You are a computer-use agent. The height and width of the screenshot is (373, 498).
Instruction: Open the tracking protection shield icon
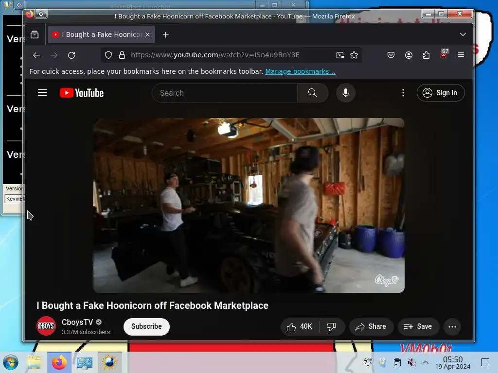tap(108, 55)
